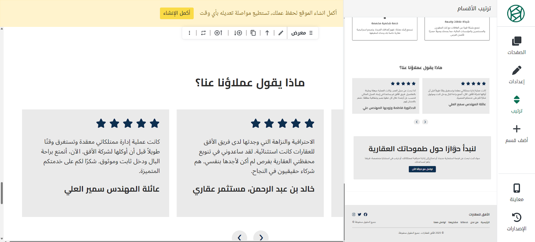Click the green logo at top right
The width and height of the screenshot is (535, 242).
tap(516, 14)
